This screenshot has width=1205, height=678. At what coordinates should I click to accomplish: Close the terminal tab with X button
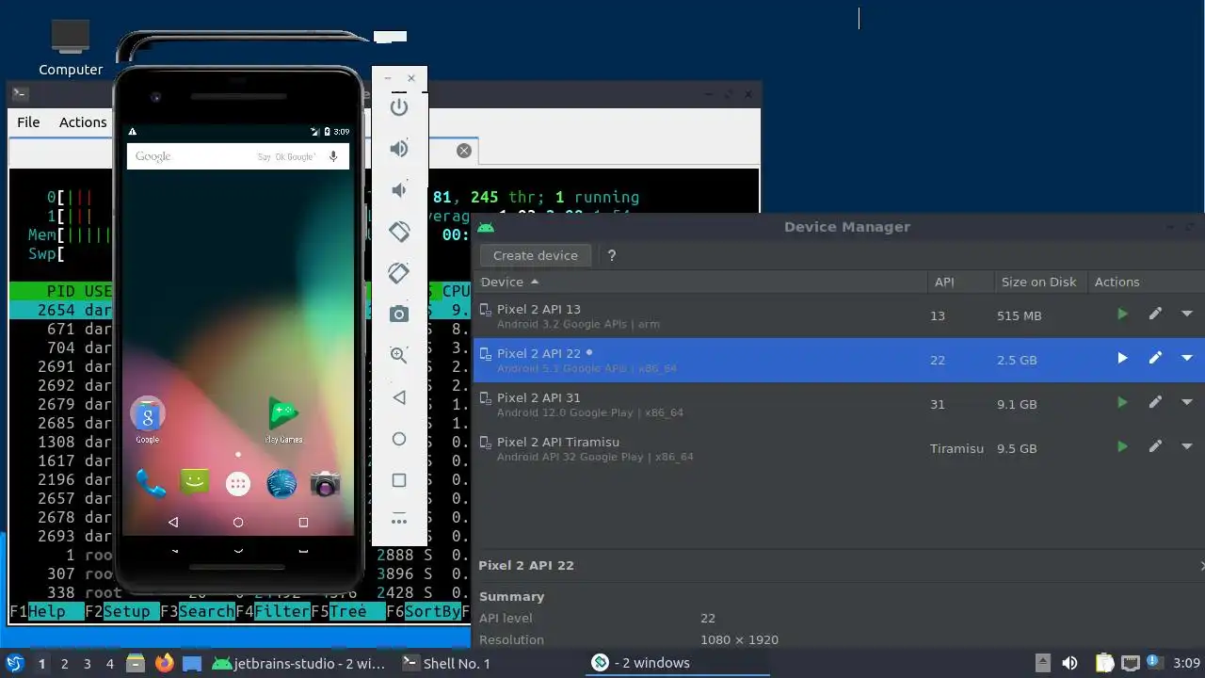point(464,151)
